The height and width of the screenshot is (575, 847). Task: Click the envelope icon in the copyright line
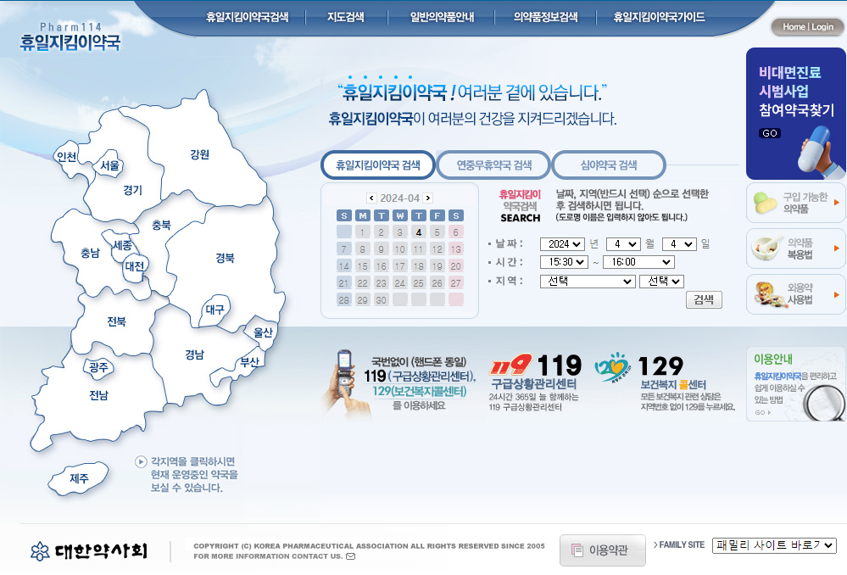click(351, 556)
